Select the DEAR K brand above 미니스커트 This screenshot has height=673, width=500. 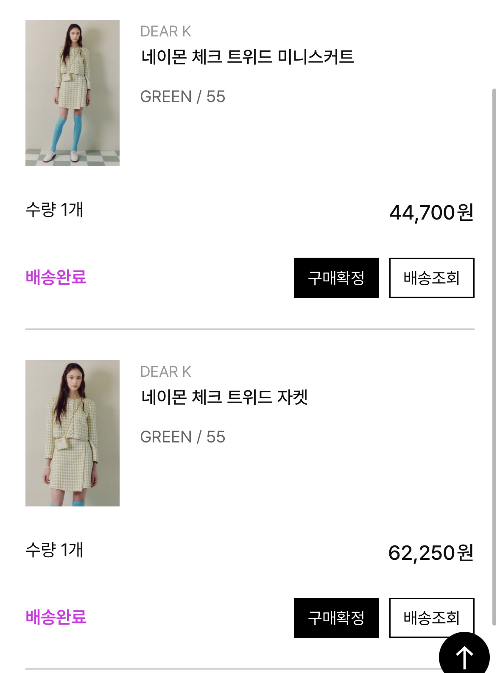(165, 31)
